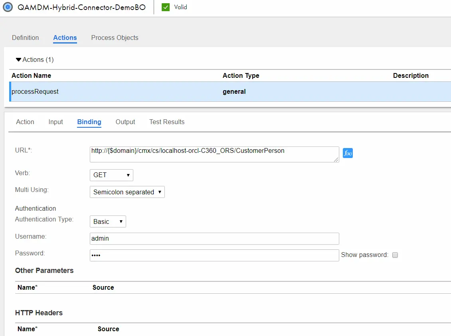Image resolution: width=451 pixels, height=336 pixels.
Task: Select the processRequest action row
Action: (230, 91)
